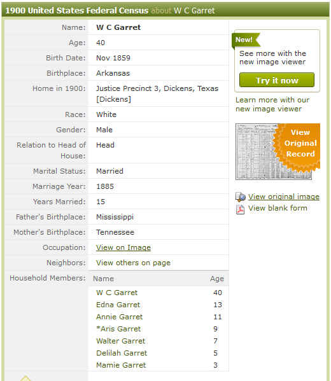Click the magnifier icon beside View original image
Screen dimensions: 331x381
[240, 197]
